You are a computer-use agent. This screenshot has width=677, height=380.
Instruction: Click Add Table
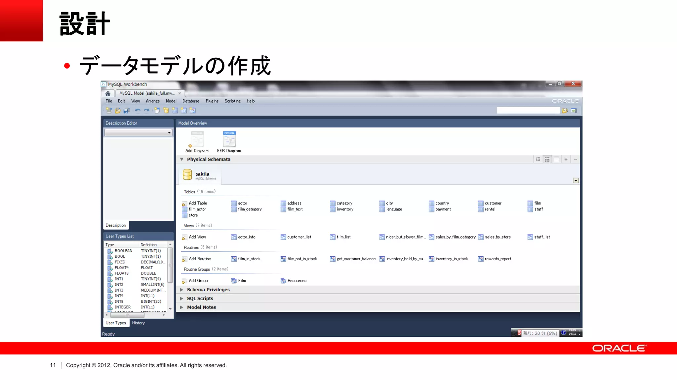click(x=194, y=203)
